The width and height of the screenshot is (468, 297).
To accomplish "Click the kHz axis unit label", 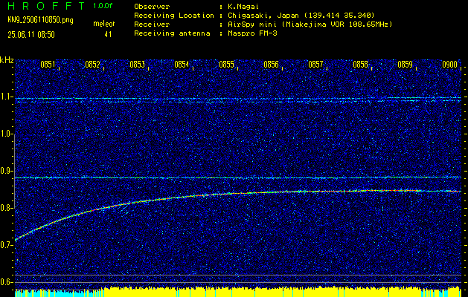I will coord(7,60).
